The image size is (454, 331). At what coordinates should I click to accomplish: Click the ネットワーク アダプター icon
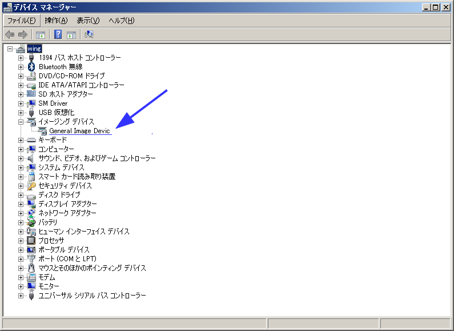tap(31, 213)
